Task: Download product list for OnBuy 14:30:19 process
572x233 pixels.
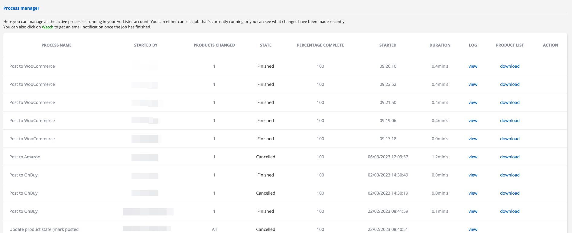Action: coord(510,193)
